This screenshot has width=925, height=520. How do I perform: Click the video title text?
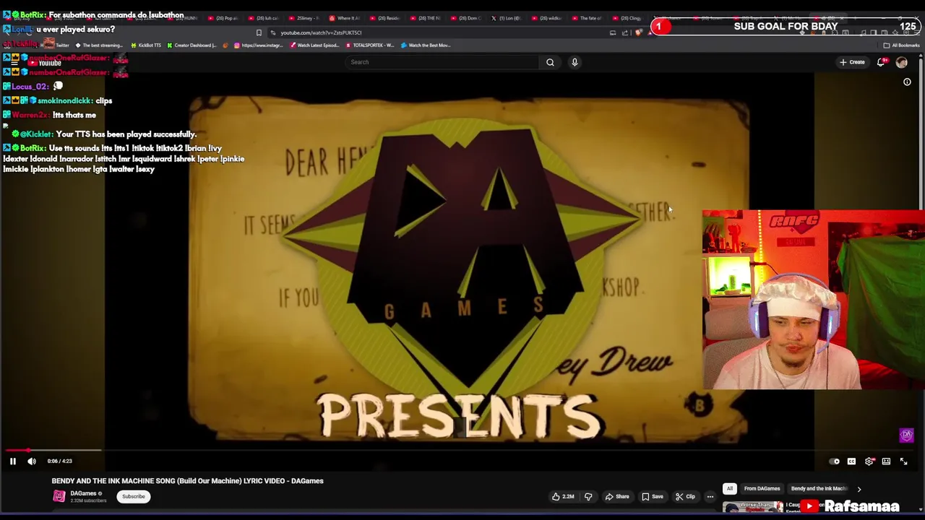click(187, 481)
